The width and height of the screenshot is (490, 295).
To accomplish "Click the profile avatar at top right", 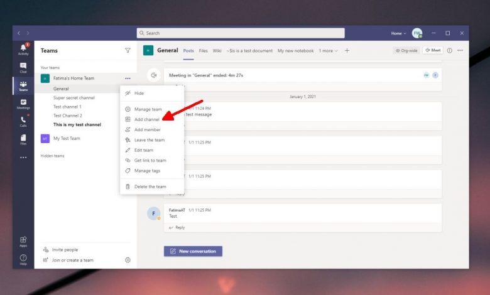I will pos(417,33).
